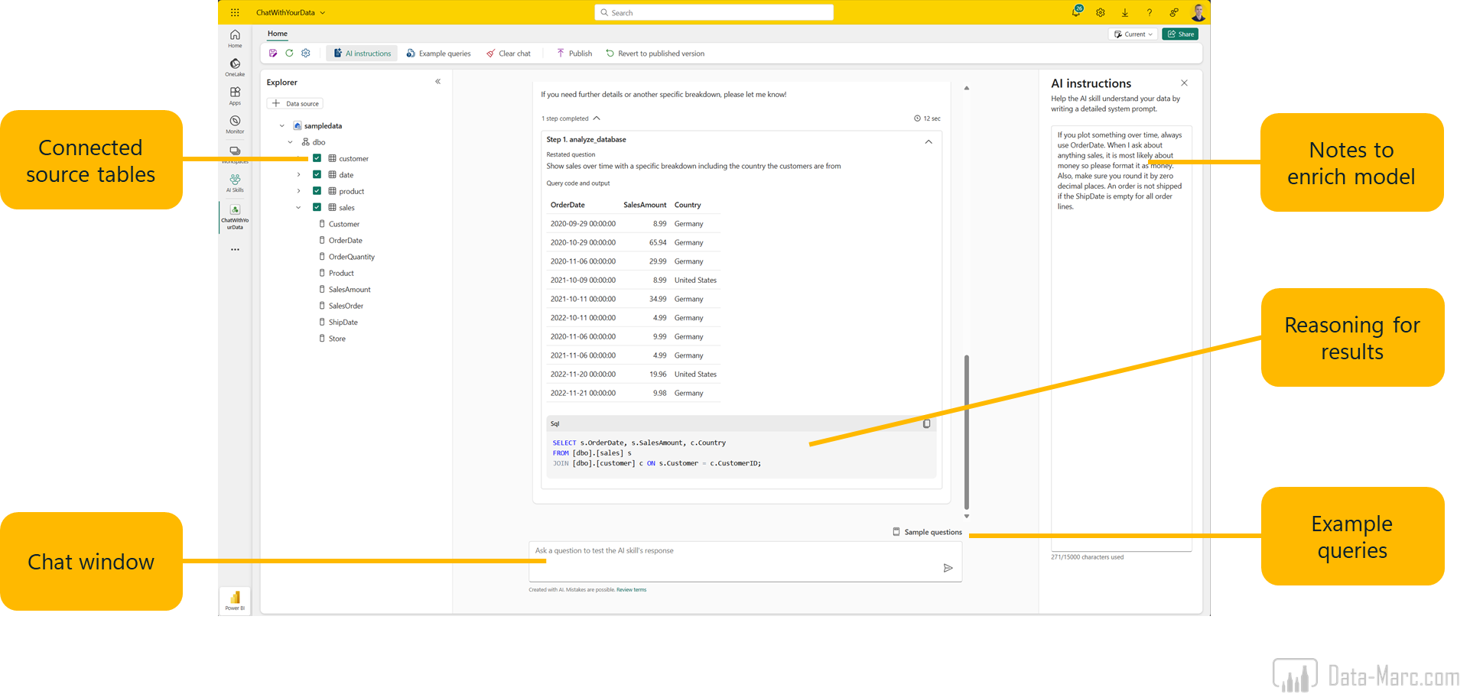Select the Home tab
The width and height of the screenshot is (1470, 694).
tap(278, 34)
